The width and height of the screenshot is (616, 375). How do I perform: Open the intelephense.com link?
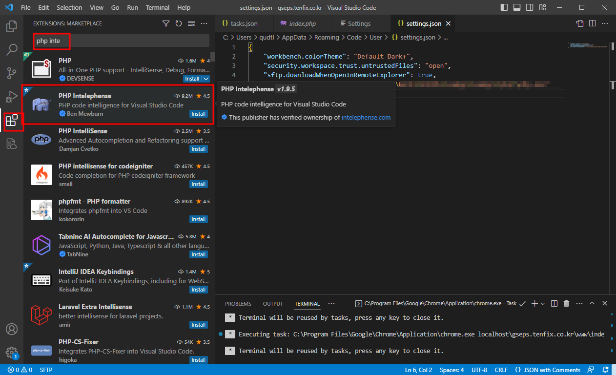pyautogui.click(x=366, y=117)
